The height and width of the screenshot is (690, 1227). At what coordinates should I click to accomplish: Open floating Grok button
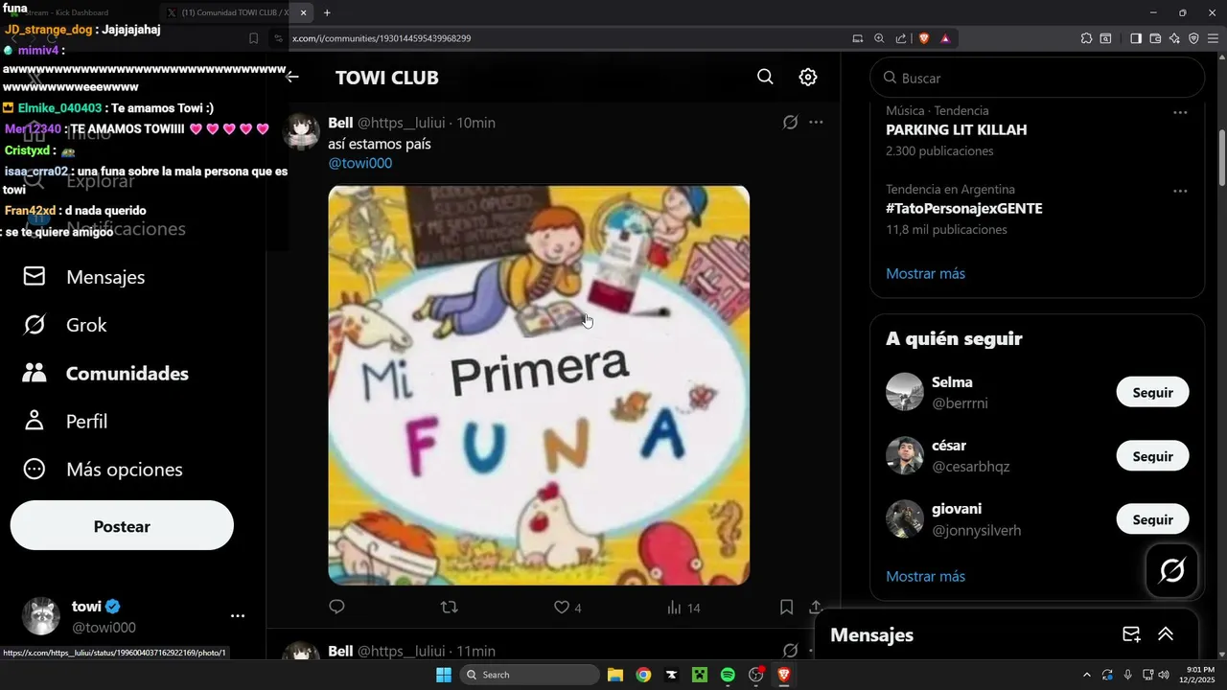pos(1172,571)
